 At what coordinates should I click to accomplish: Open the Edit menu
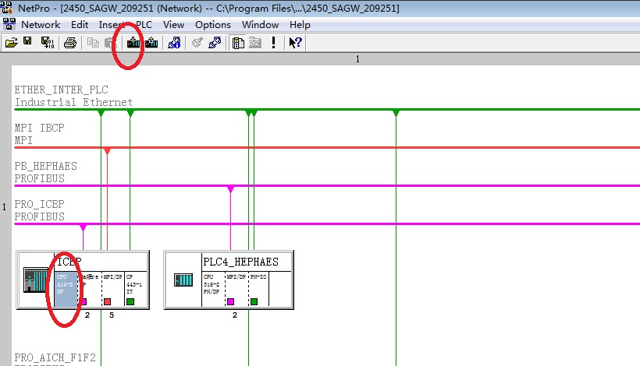point(80,25)
